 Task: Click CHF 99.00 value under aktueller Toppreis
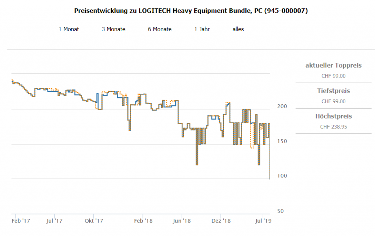(333, 76)
